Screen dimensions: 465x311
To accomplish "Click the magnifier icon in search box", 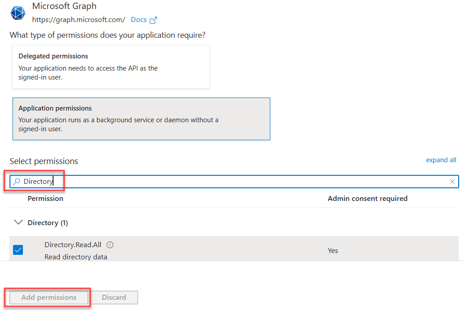I will tap(17, 182).
